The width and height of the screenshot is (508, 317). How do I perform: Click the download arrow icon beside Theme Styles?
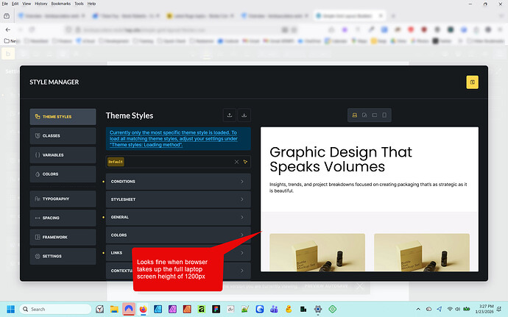pos(244,115)
